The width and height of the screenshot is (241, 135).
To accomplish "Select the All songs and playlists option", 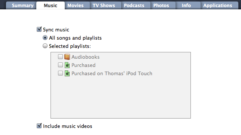I will pyautogui.click(x=45, y=38).
